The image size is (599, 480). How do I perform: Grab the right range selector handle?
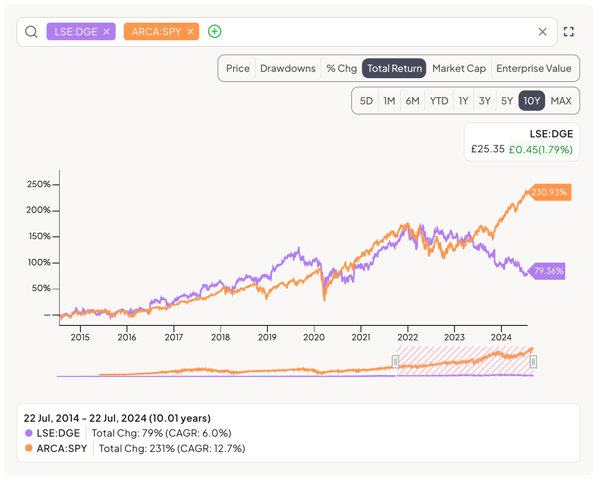[x=533, y=362]
